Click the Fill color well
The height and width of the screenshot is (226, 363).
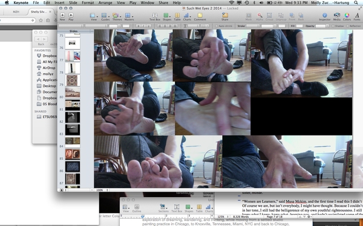tap(299, 26)
